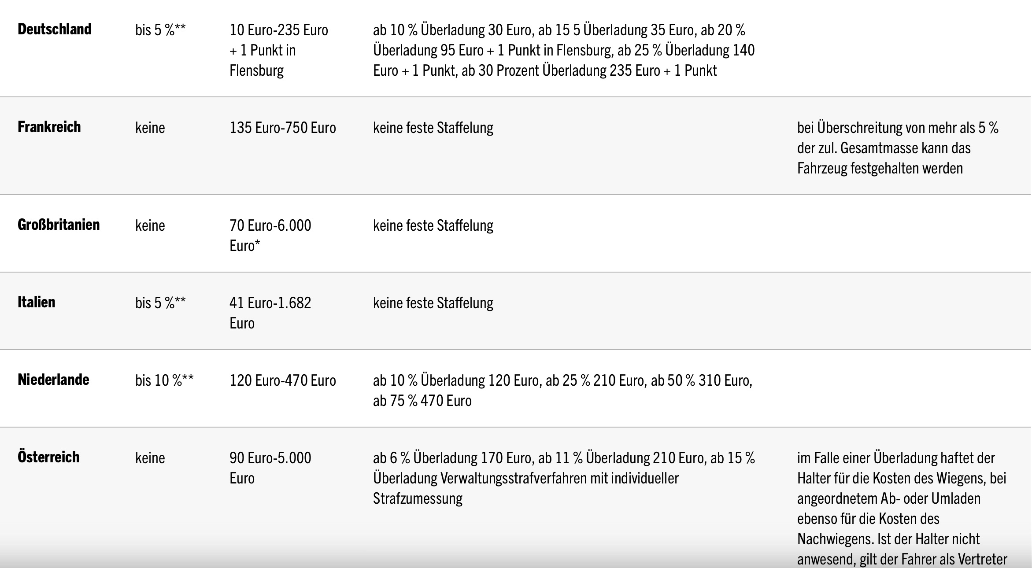This screenshot has height=568, width=1032.
Task: Click the Deutschland Überladung graduation text
Action: (563, 51)
